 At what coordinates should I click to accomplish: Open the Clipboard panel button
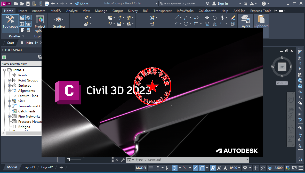tap(261, 21)
